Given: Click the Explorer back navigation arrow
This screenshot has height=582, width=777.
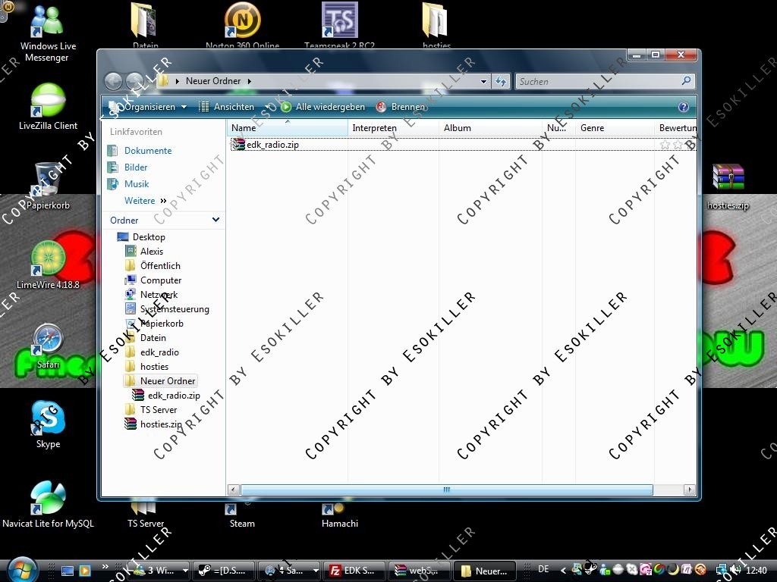Looking at the screenshot, I should pos(114,81).
